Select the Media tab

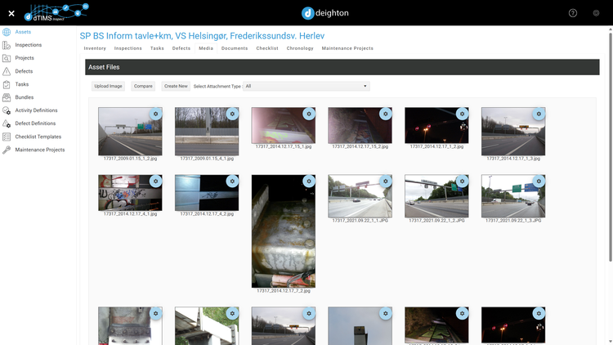206,48
